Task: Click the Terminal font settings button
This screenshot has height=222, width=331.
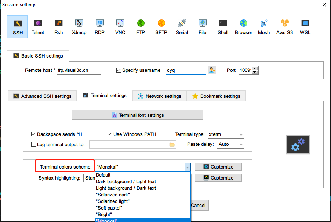Action: (138, 115)
